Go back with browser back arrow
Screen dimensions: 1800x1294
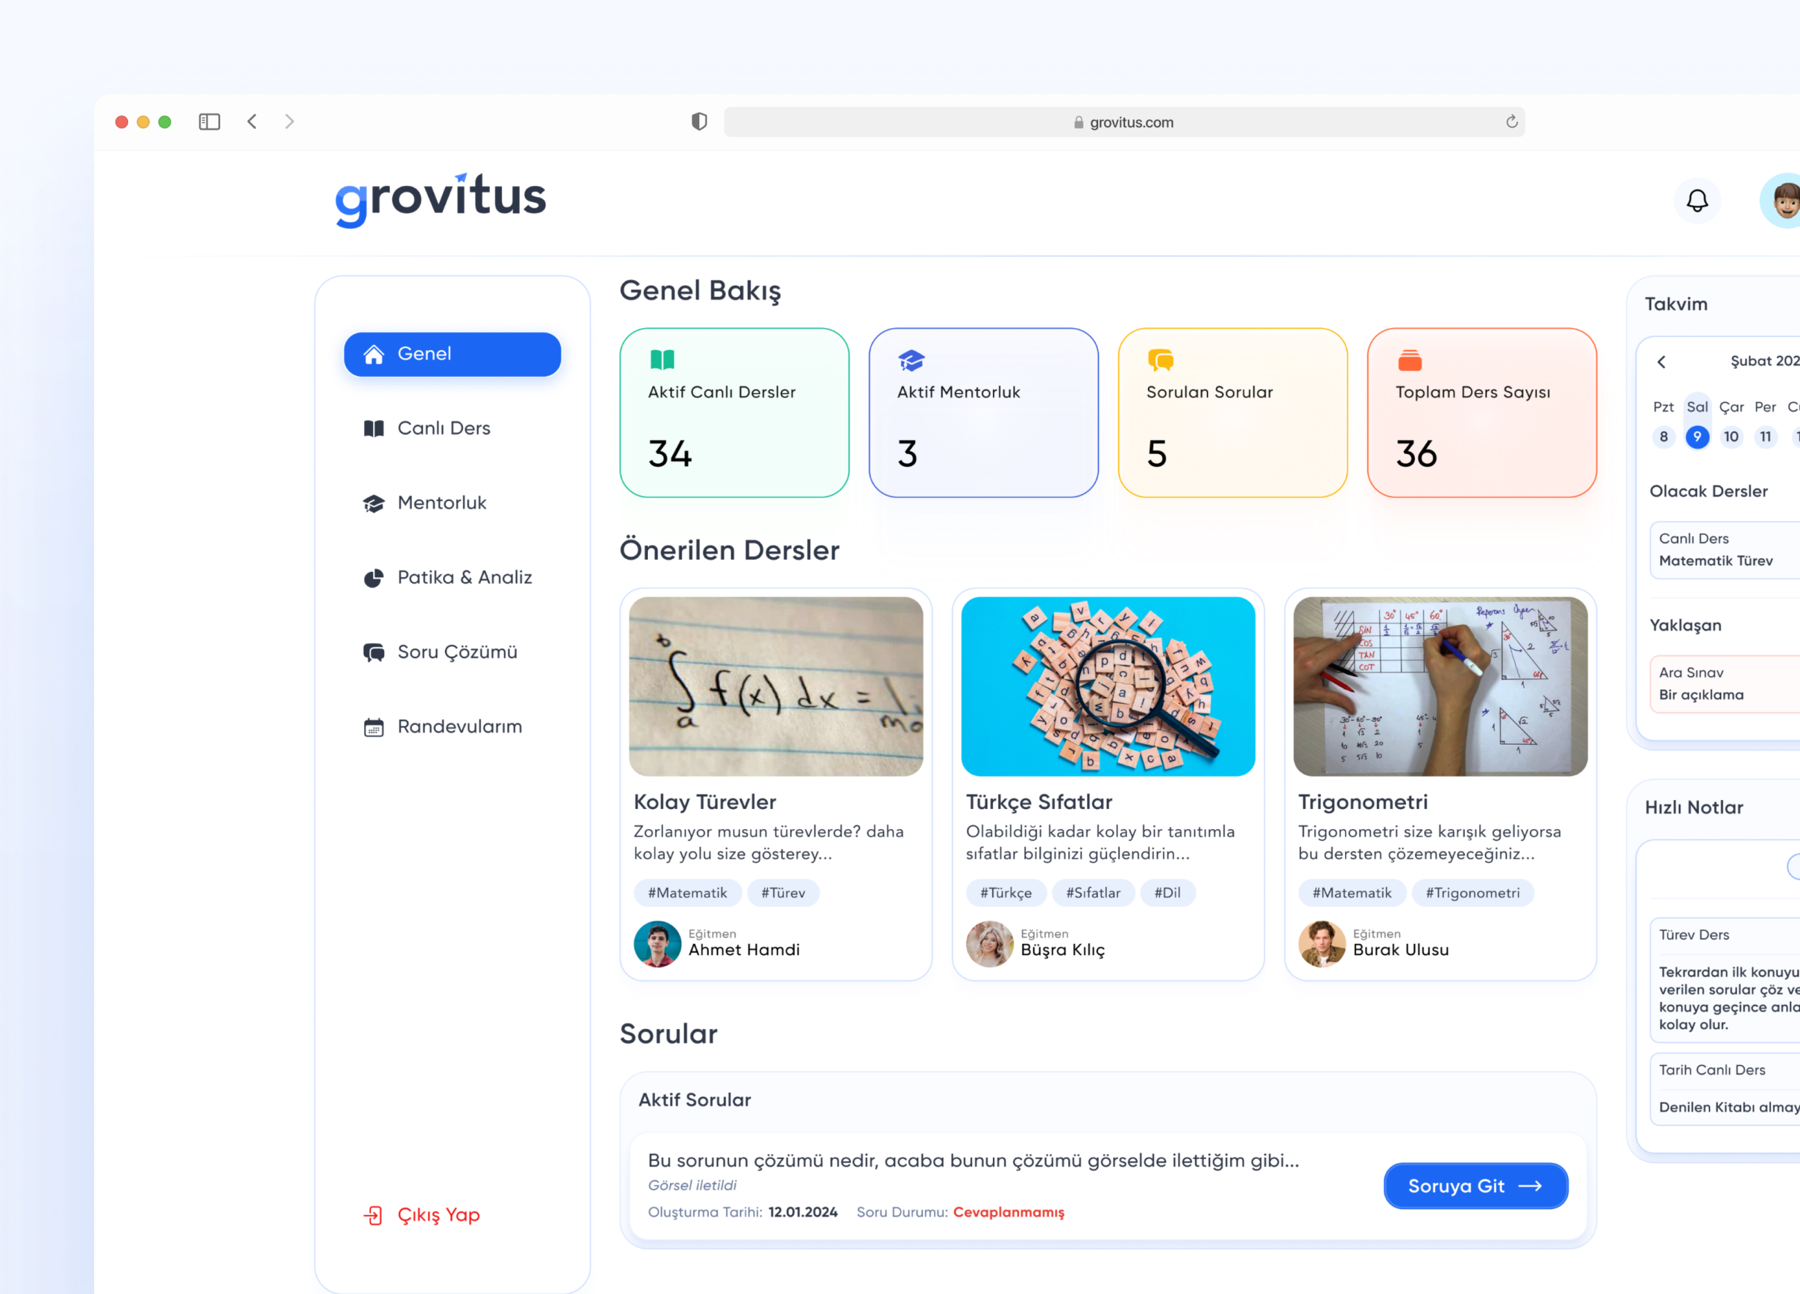point(253,121)
